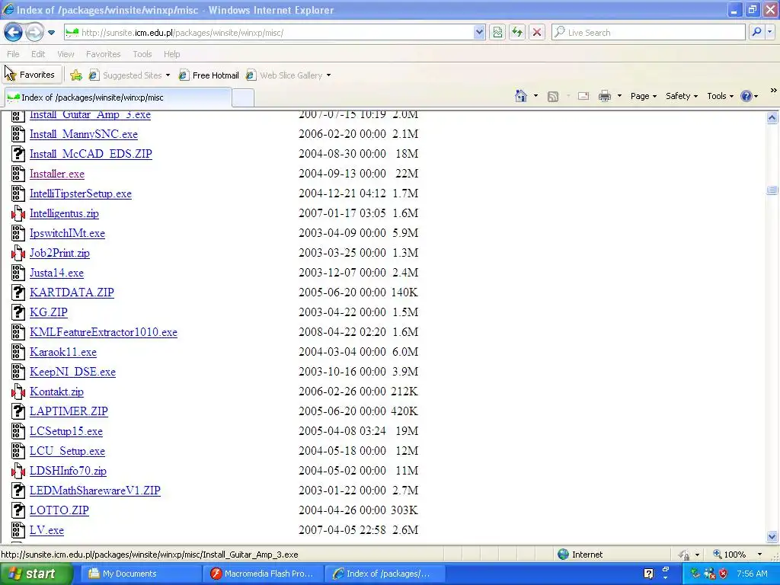Click the zip icon beside Job2Print.zip
Image resolution: width=780 pixels, height=585 pixels.
point(18,253)
